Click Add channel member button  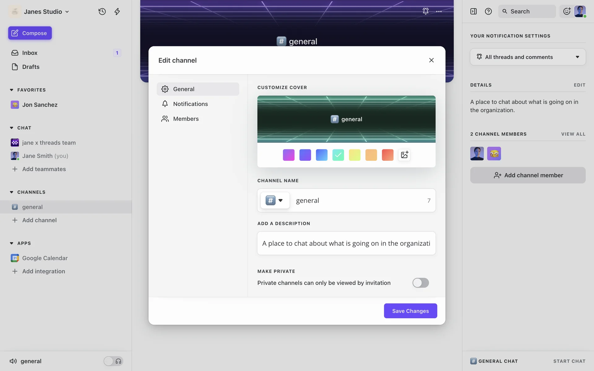coord(528,175)
